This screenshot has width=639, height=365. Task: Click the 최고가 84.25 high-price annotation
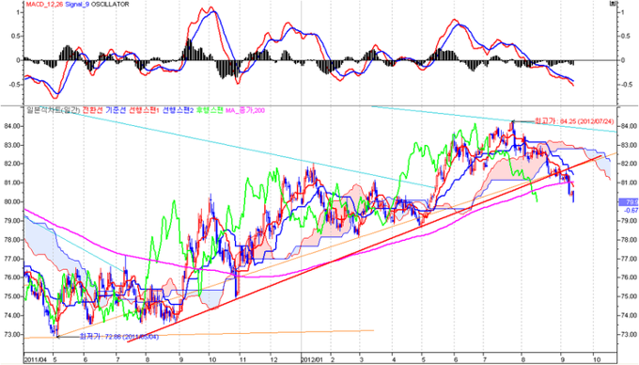573,121
